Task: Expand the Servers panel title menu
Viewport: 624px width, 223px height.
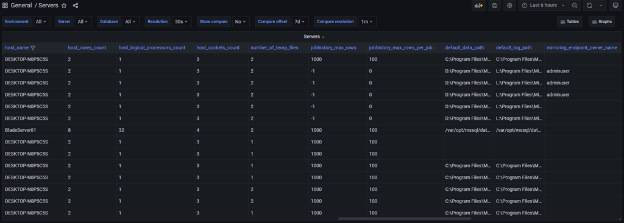Action: (x=314, y=36)
